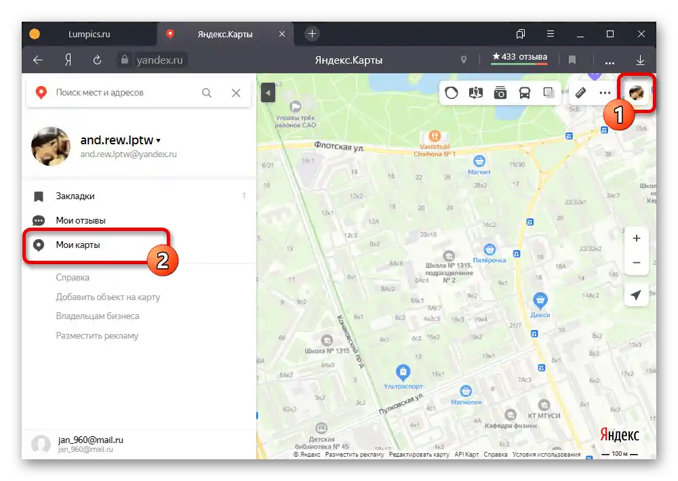Screen dimensions: 678x481
Task: Open Разместить рекламу link in side panel
Action: point(97,335)
